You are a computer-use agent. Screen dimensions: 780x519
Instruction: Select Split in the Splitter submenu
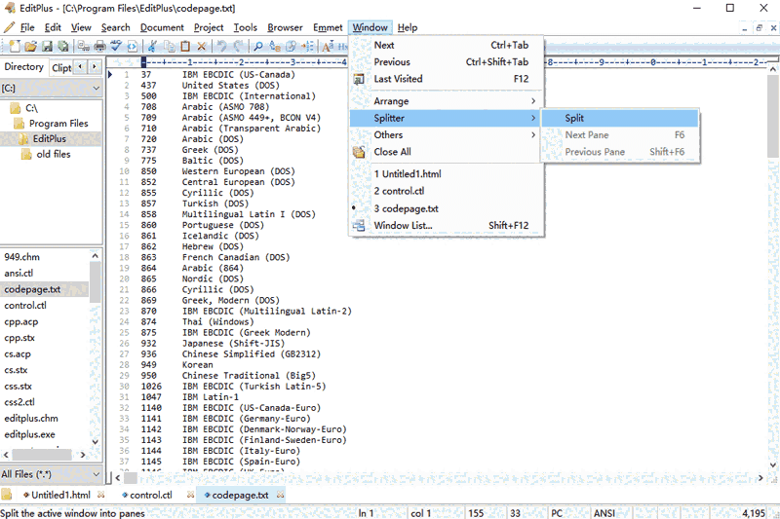tap(620, 118)
